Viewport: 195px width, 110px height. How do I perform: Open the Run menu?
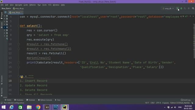click(39, 5)
